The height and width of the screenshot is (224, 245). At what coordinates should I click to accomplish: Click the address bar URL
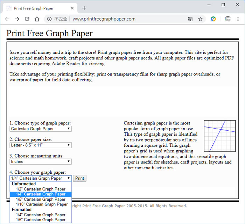(104, 19)
